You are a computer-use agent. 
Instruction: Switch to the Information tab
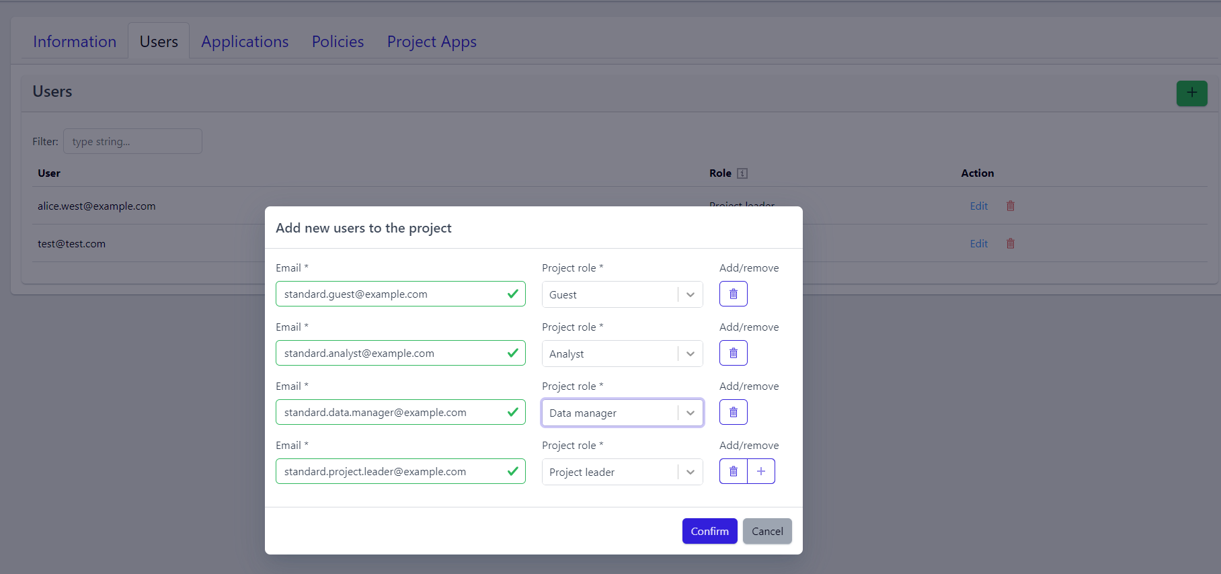pyautogui.click(x=75, y=42)
